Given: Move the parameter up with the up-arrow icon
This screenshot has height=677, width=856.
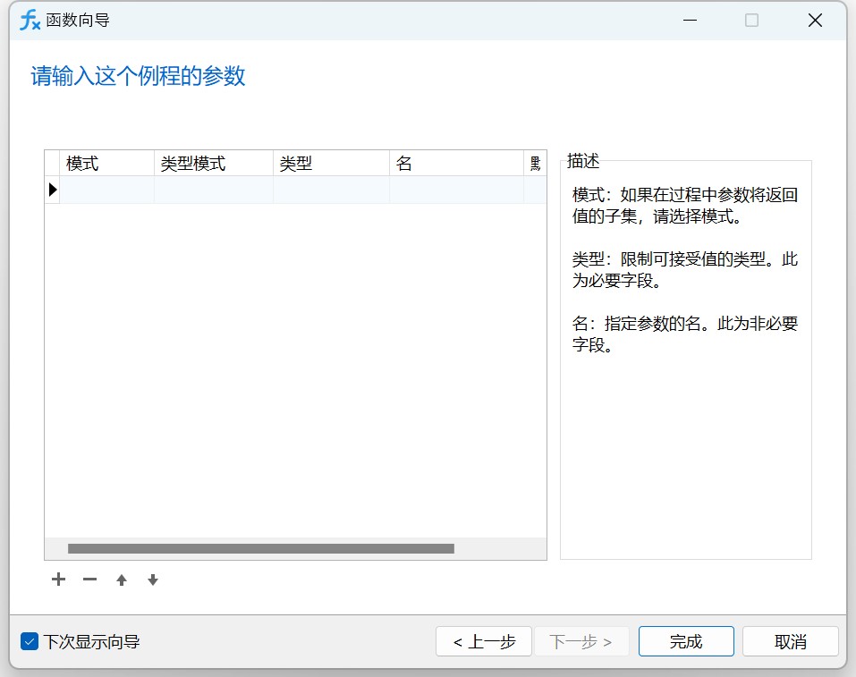Looking at the screenshot, I should (x=122, y=580).
